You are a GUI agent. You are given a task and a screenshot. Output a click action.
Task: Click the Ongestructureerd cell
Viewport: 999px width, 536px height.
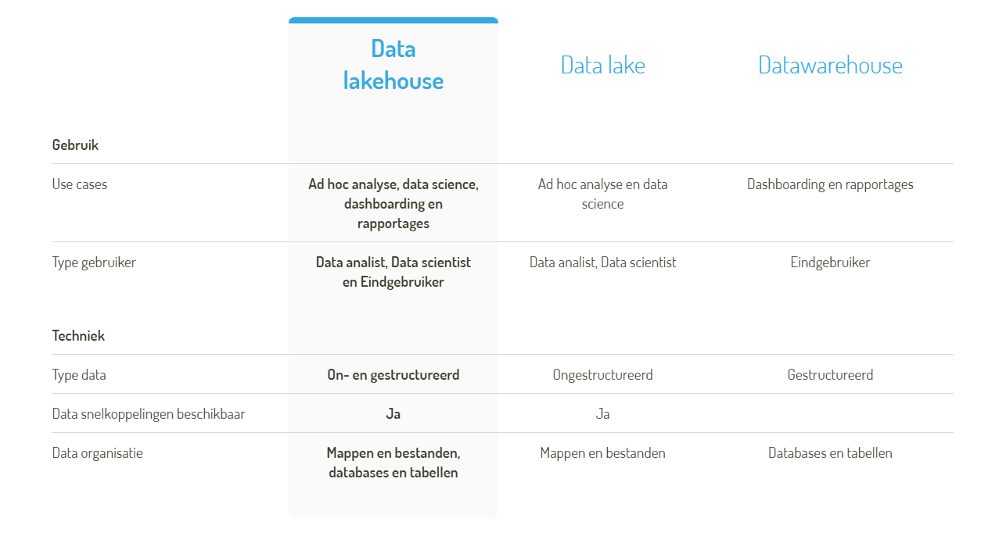tap(602, 375)
